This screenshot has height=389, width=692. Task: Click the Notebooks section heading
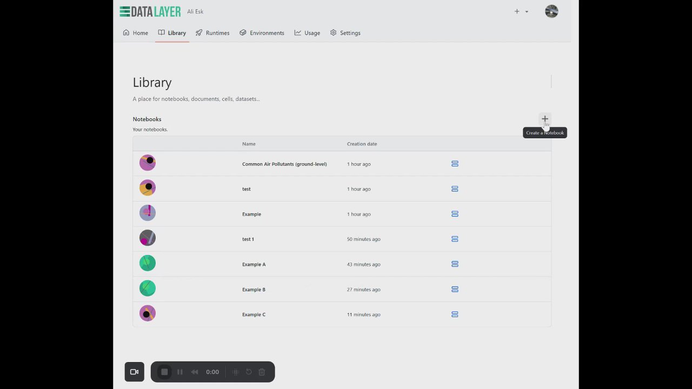coord(147,119)
